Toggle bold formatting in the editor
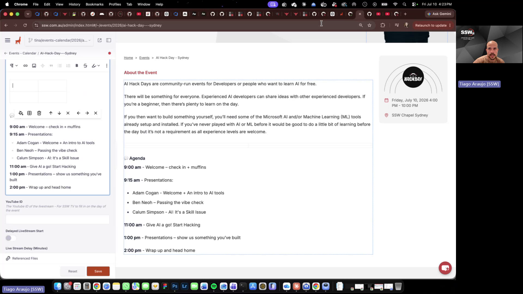The image size is (523, 294). (77, 66)
